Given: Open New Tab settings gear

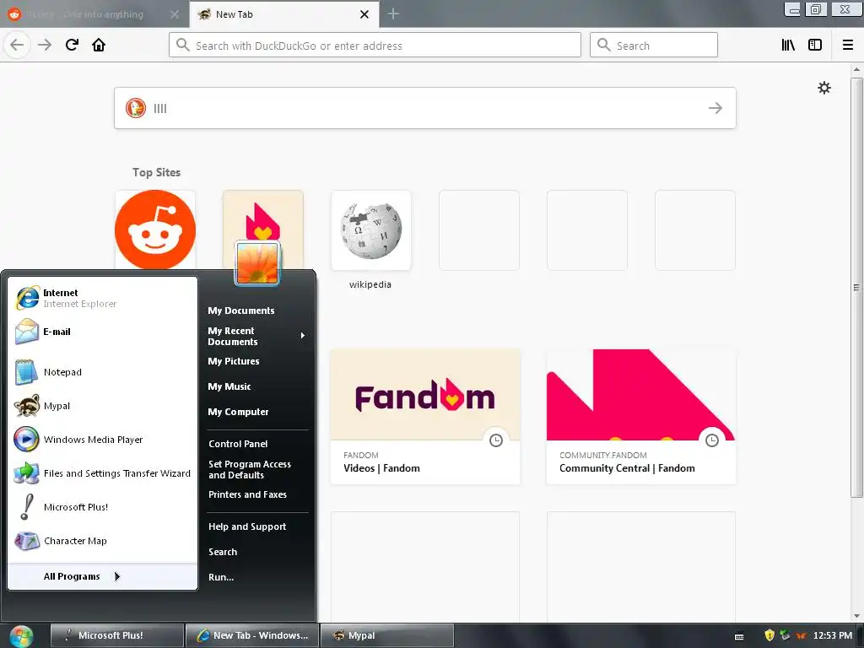Looking at the screenshot, I should 823,88.
